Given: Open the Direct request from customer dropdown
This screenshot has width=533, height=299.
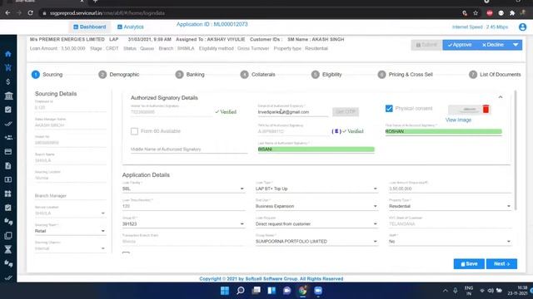Looking at the screenshot, I should 316,223.
